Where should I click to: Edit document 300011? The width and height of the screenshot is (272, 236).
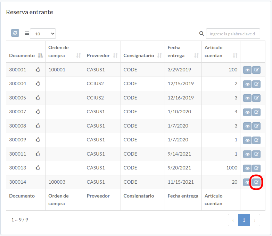coord(256,154)
